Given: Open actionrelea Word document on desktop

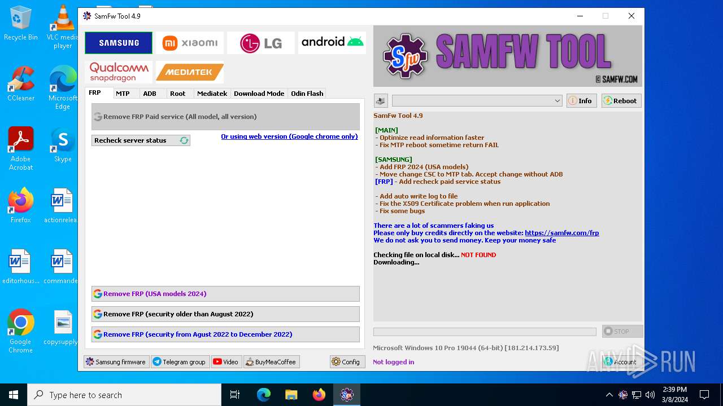Looking at the screenshot, I should click(62, 206).
